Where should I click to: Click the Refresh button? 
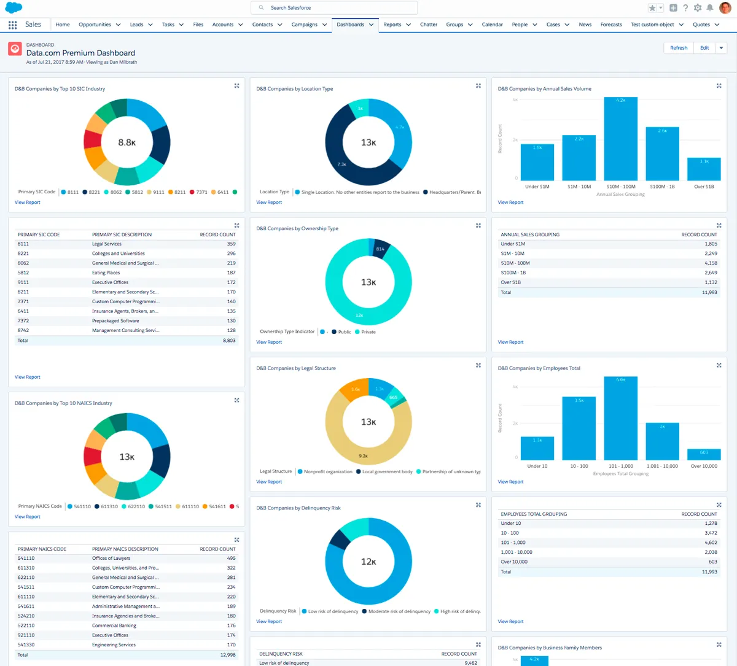(x=679, y=48)
